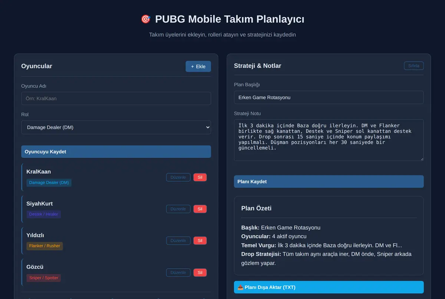Select the KralKaan player name
445x299 pixels.
[39, 172]
